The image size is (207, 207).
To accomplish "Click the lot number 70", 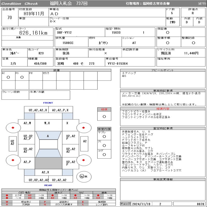I will [10, 17].
